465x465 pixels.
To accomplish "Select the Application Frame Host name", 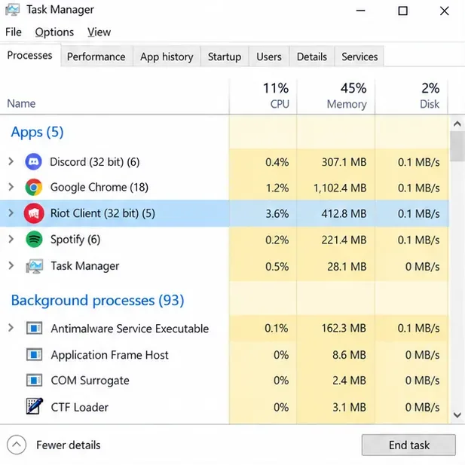I will [109, 355].
